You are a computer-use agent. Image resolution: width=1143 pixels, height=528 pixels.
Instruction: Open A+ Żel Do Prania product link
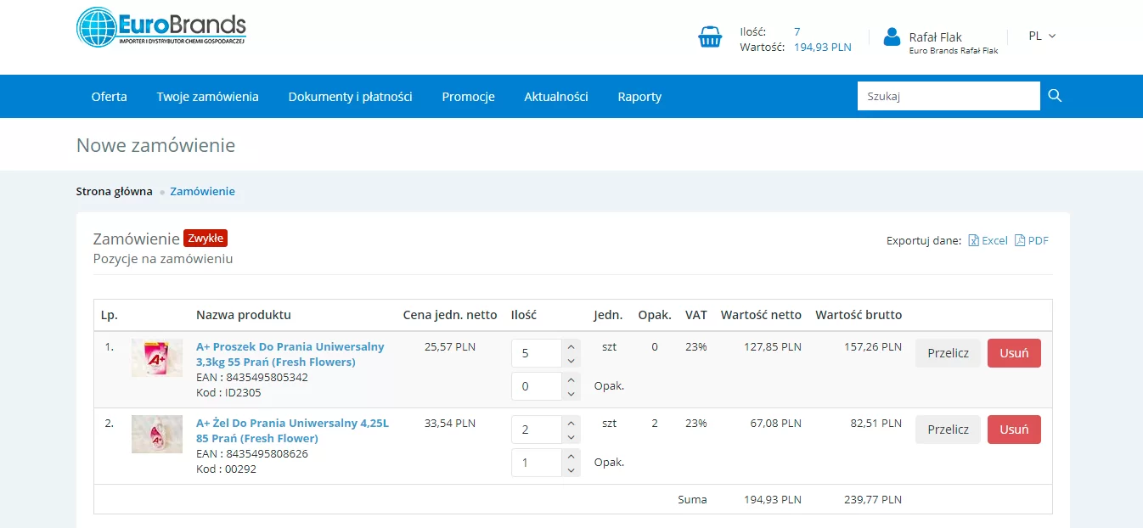click(292, 430)
